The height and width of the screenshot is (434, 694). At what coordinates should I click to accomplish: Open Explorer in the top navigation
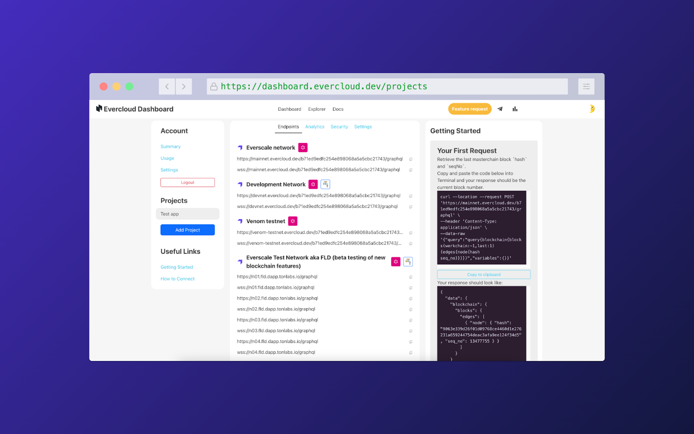(317, 109)
